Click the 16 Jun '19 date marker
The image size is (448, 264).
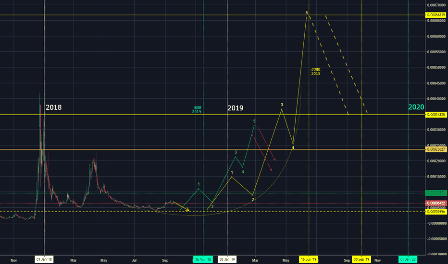309,259
